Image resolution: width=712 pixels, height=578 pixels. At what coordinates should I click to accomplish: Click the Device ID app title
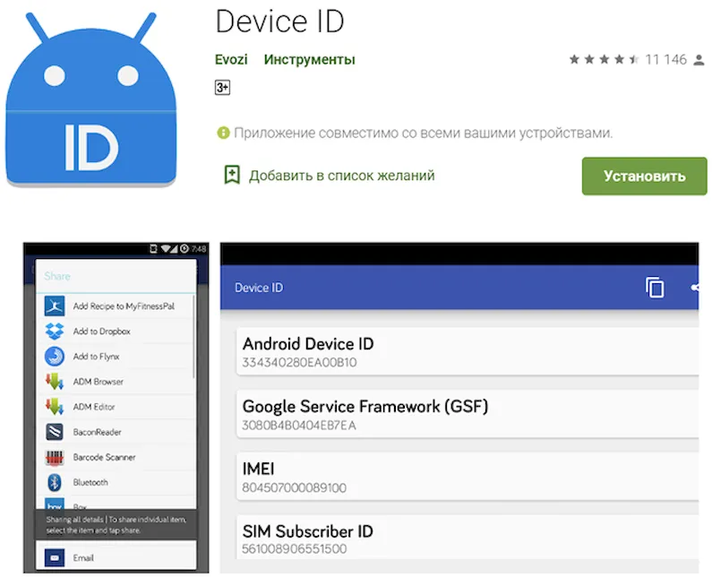(x=279, y=22)
